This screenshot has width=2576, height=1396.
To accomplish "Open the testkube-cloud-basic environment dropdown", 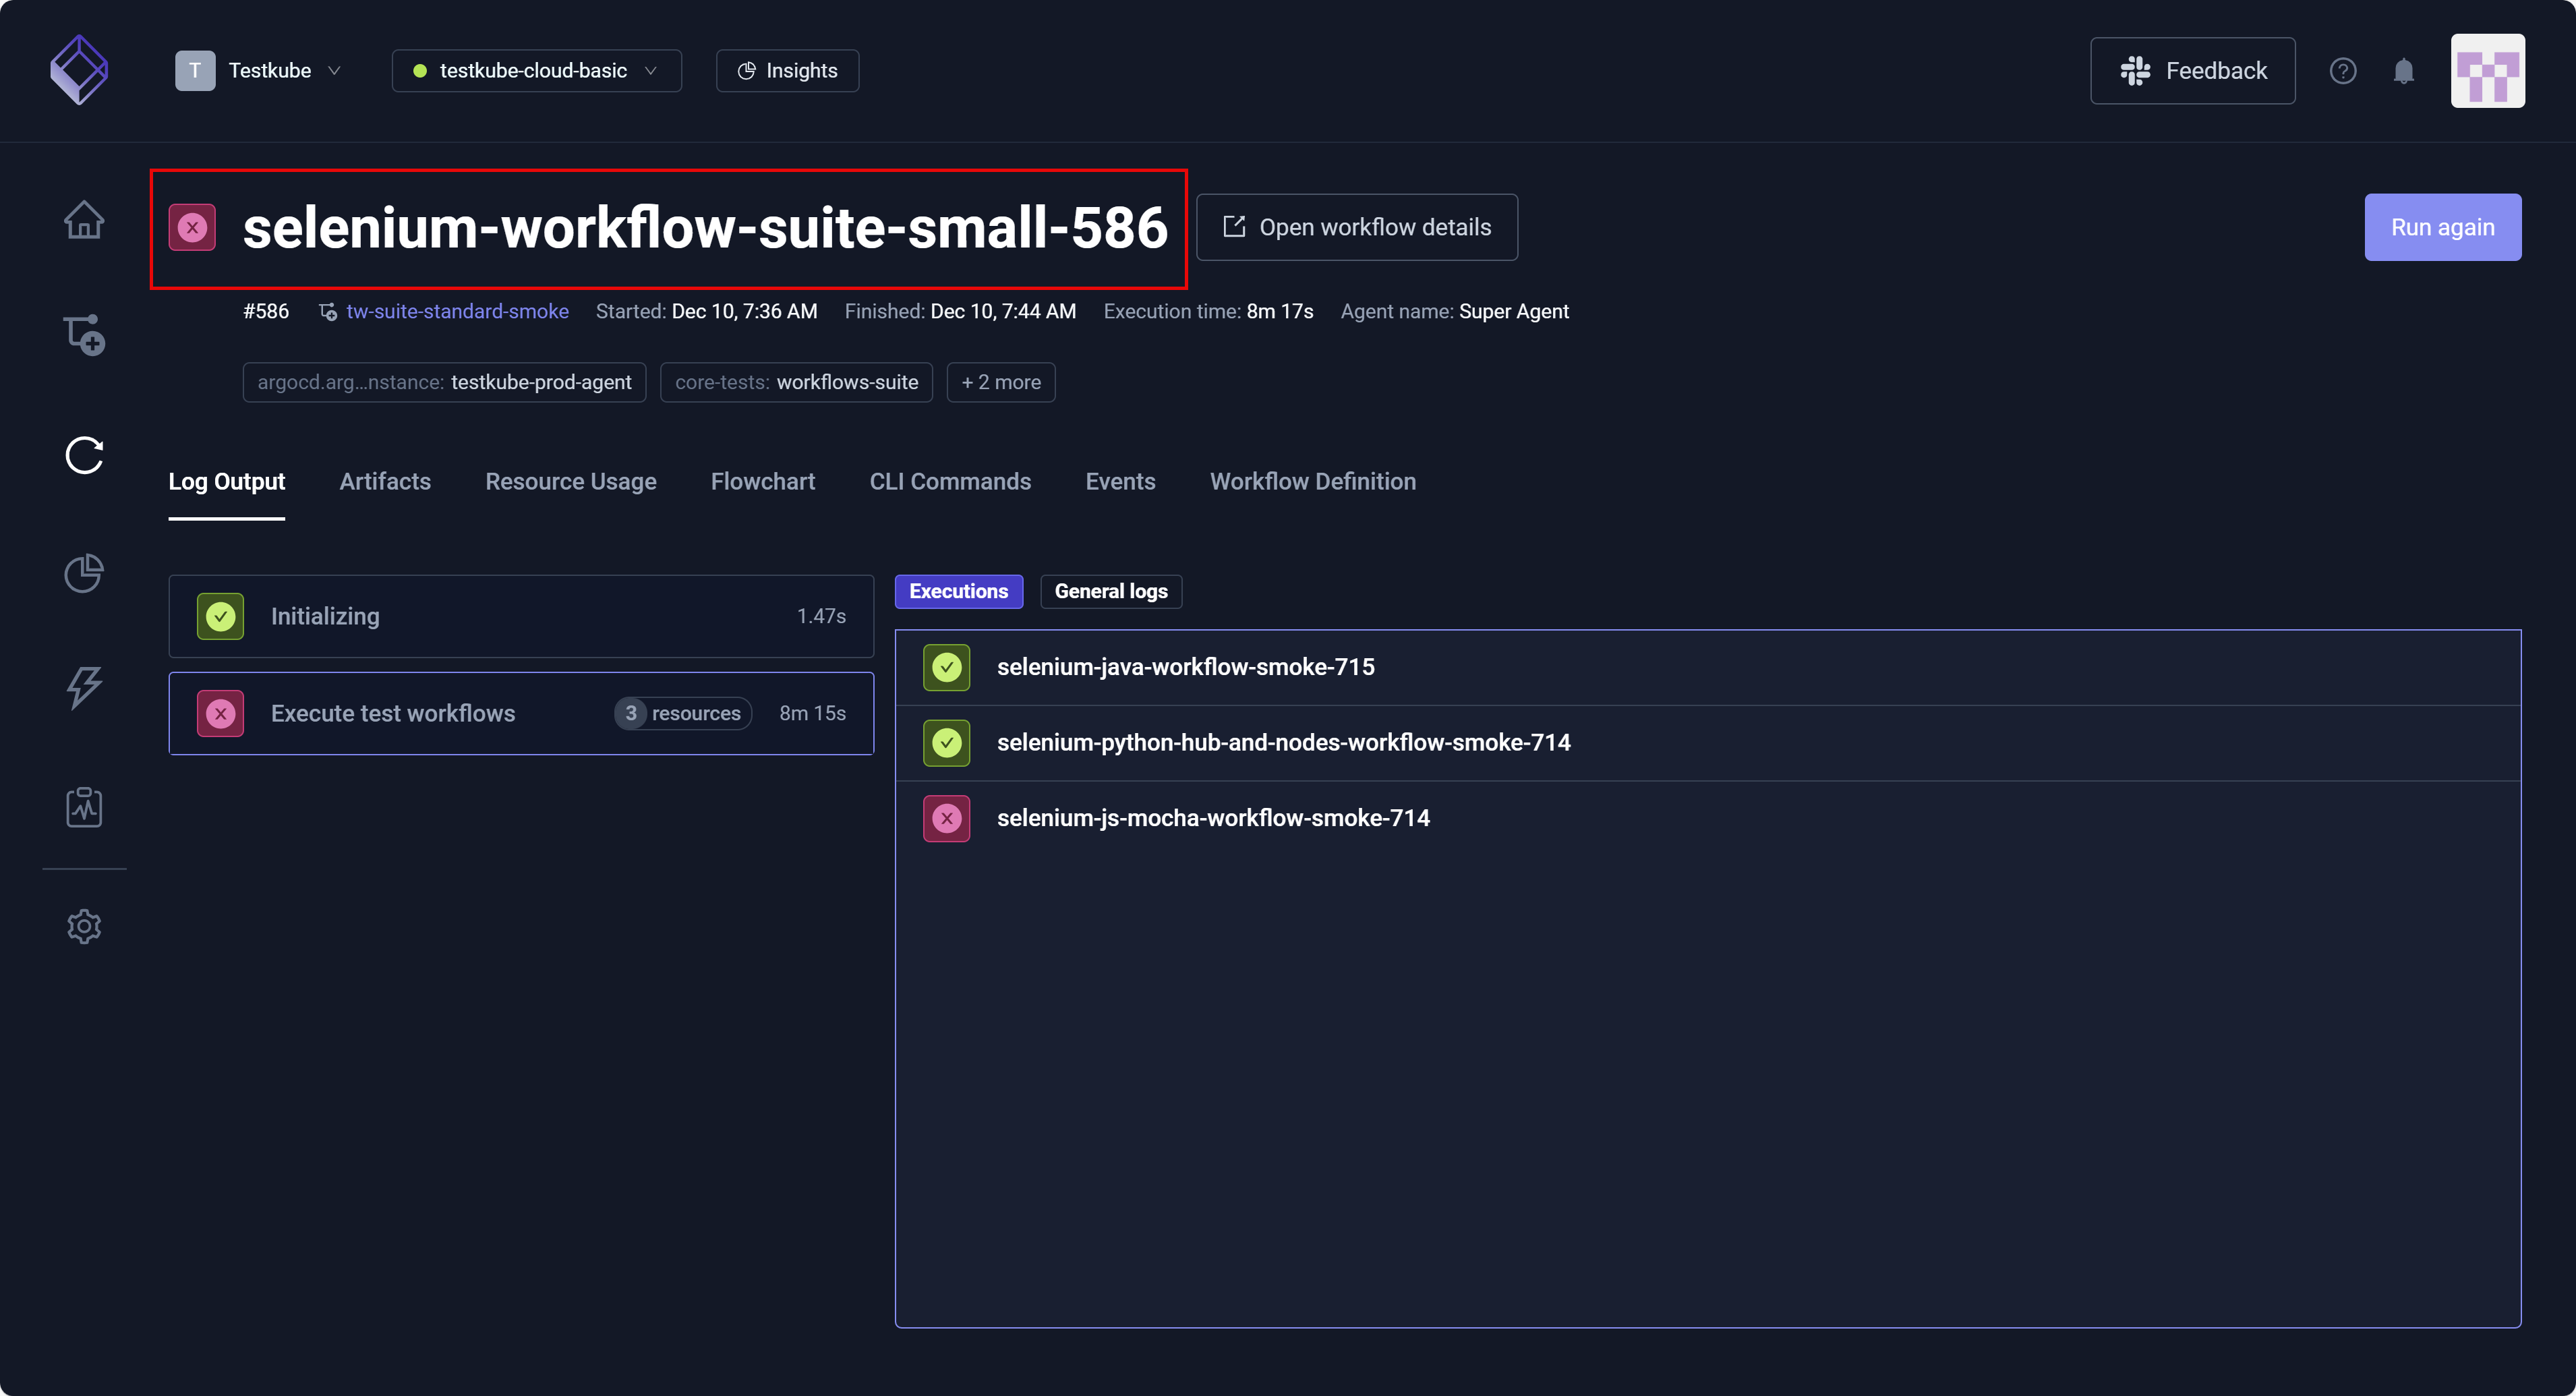I will pos(536,71).
